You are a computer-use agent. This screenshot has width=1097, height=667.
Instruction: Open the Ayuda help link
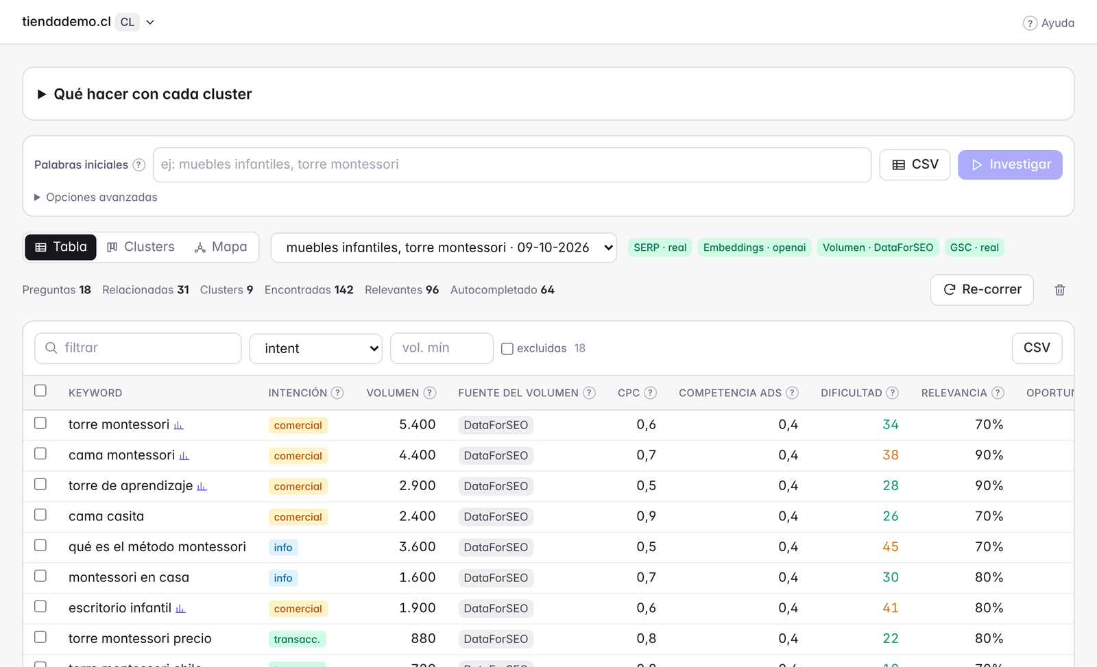1048,23
